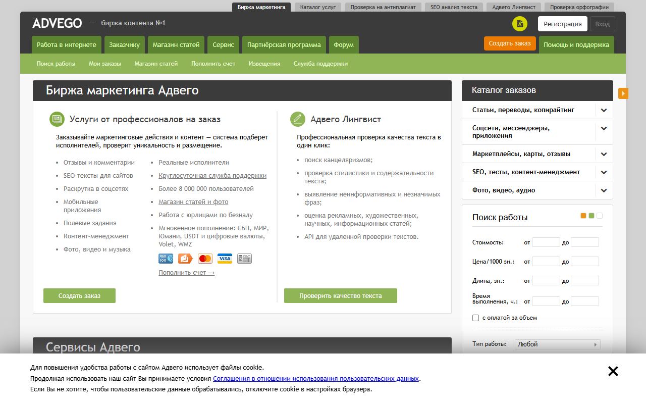The image size is (646, 404).
Task: Select the orange swatch in Поиск работы
Action: point(583,216)
